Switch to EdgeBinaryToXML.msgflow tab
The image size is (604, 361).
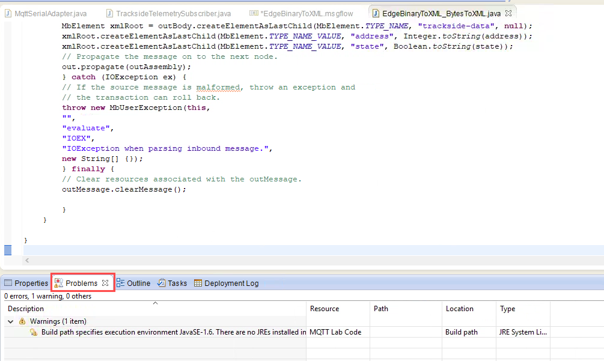[x=301, y=13]
